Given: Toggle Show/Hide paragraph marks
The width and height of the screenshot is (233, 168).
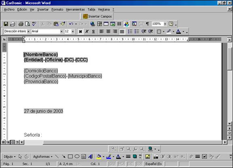Looking at the screenshot, I should point(147,24).
